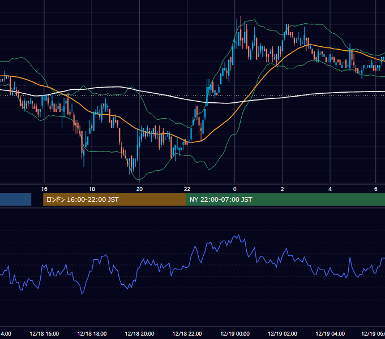Click the 12/19 00:00 date label

click(x=235, y=334)
